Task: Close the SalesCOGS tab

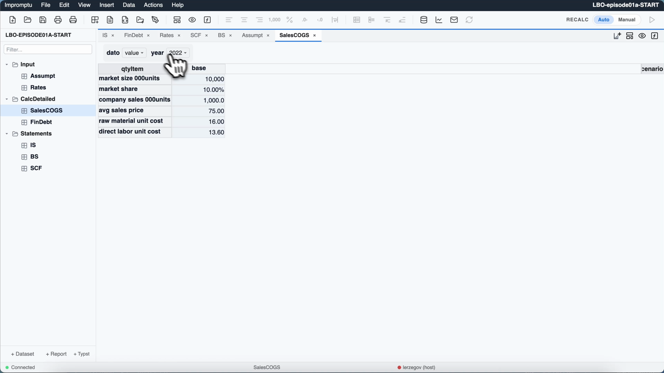Action: [x=315, y=36]
